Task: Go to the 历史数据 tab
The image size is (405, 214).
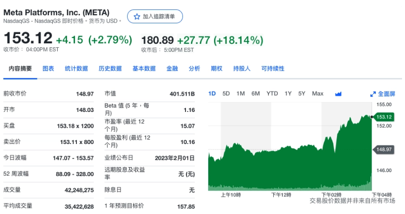Action: coord(110,69)
